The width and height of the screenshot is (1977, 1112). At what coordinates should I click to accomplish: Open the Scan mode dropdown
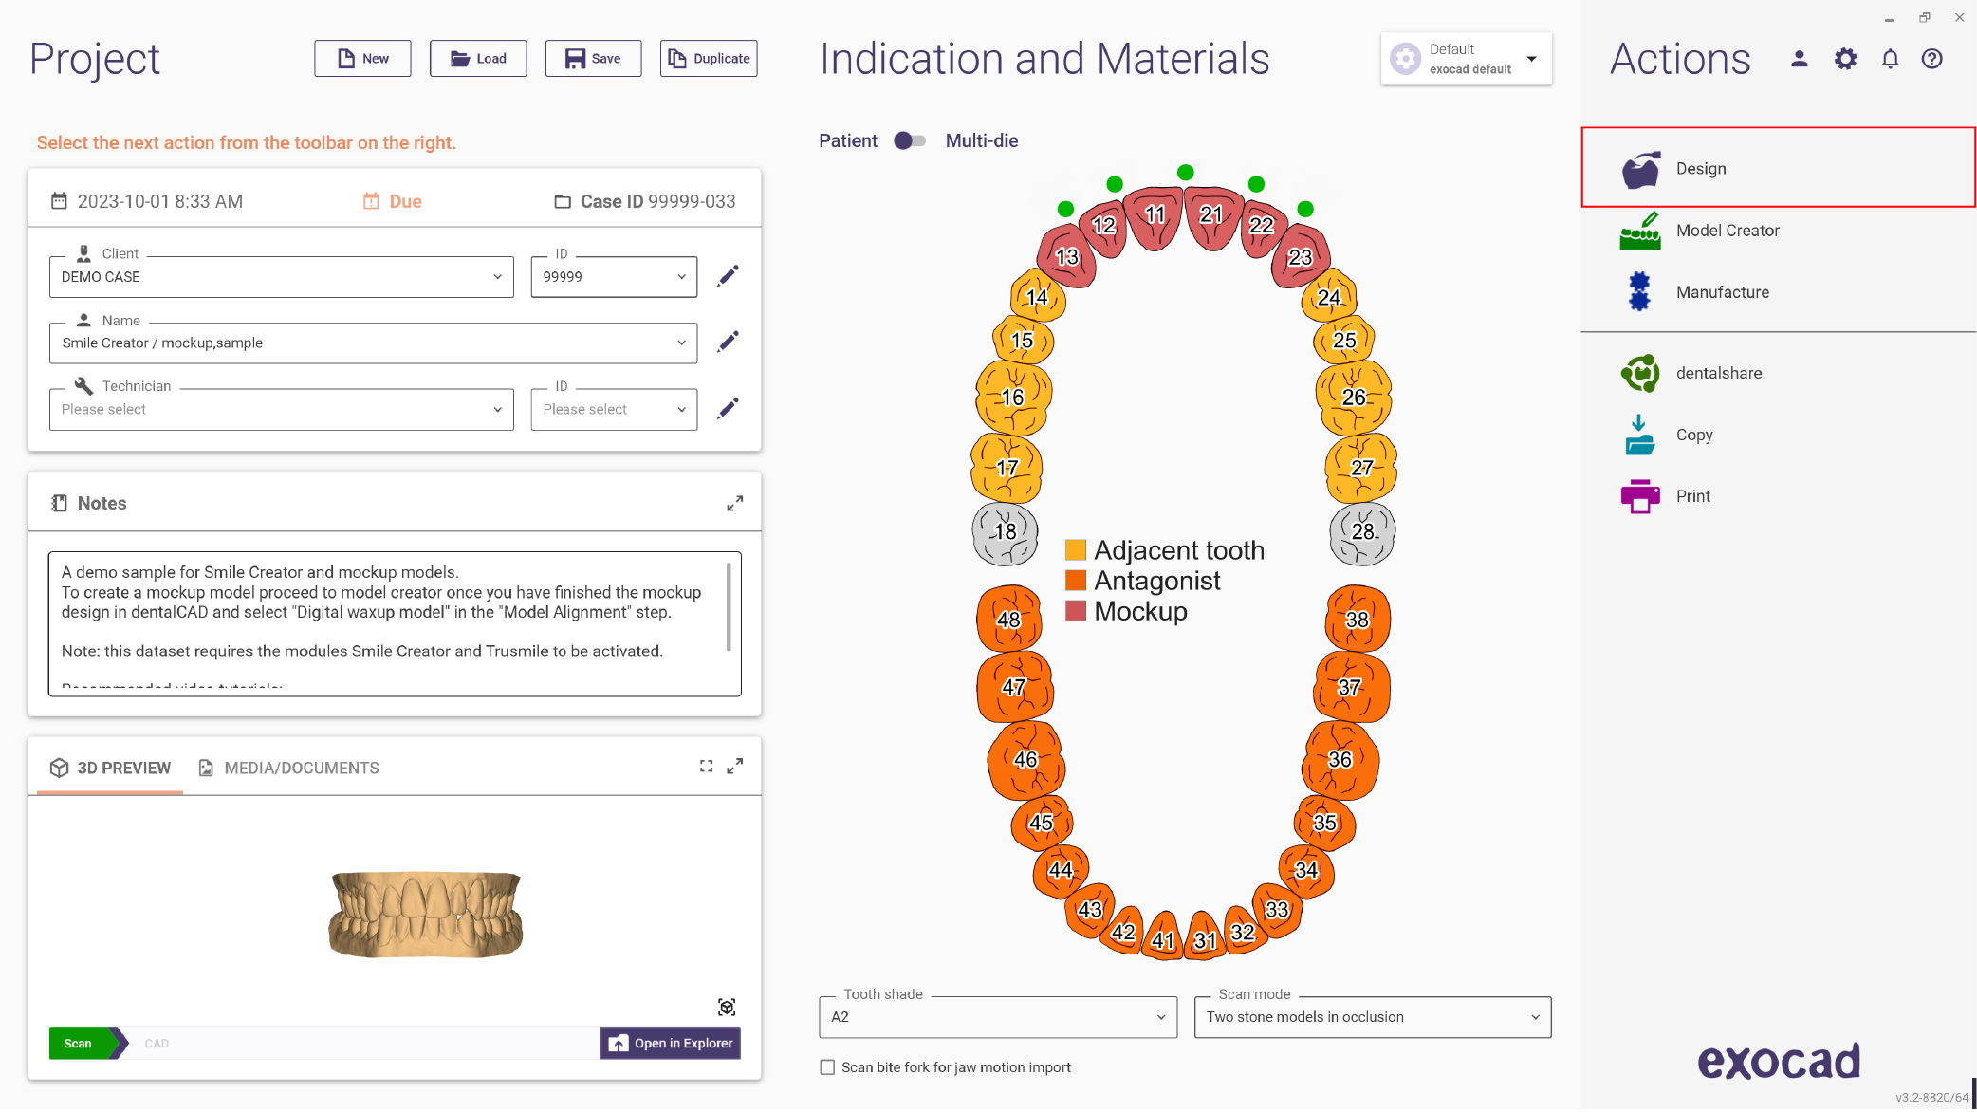(x=1372, y=1017)
